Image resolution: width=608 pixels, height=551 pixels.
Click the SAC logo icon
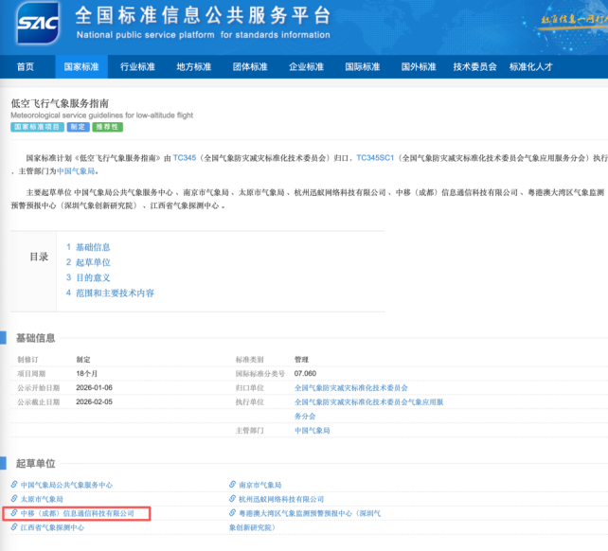38,23
